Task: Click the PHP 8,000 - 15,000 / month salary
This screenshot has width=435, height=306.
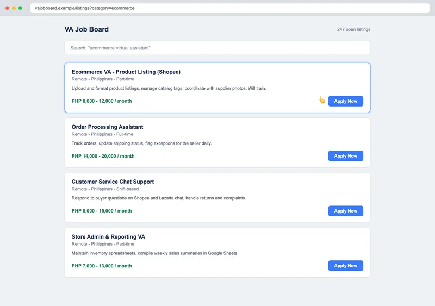Action: pos(102,211)
